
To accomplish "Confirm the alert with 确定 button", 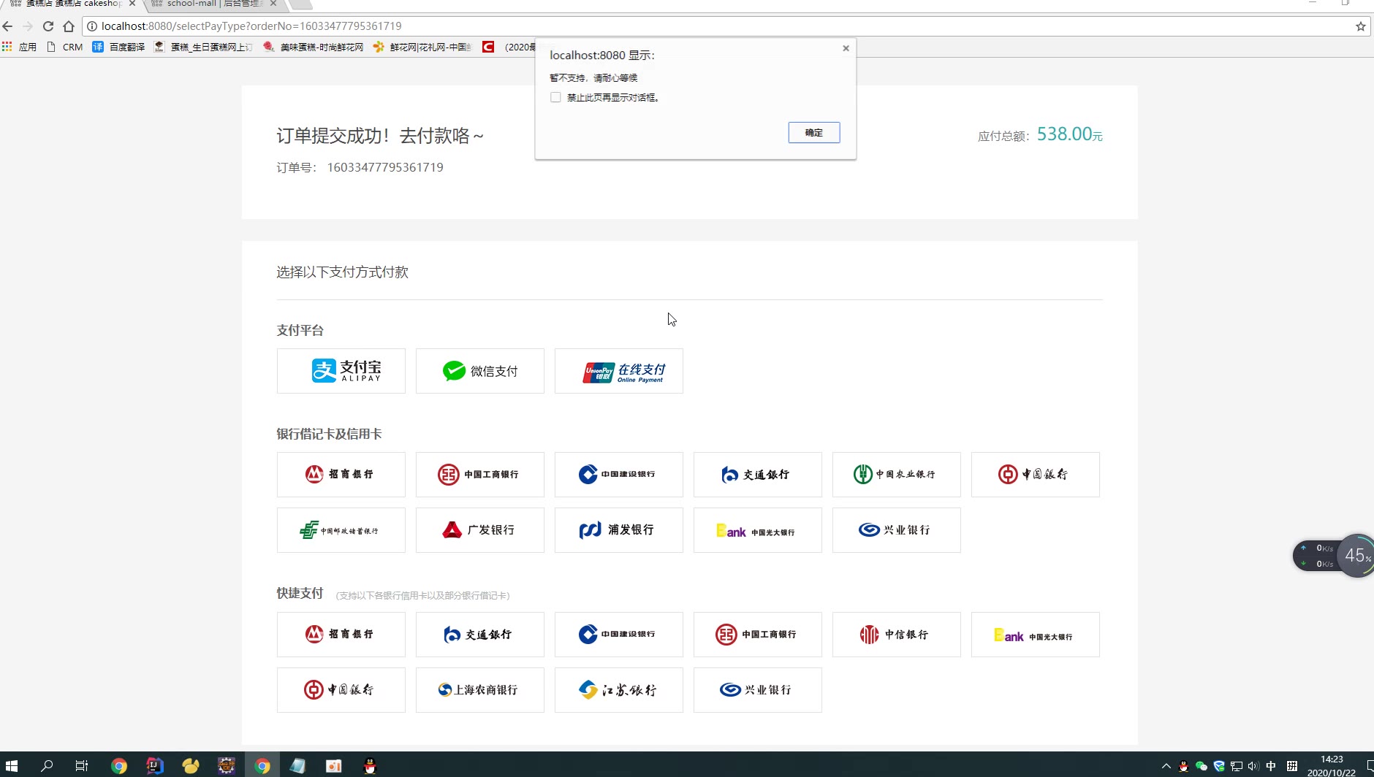I will (x=814, y=132).
